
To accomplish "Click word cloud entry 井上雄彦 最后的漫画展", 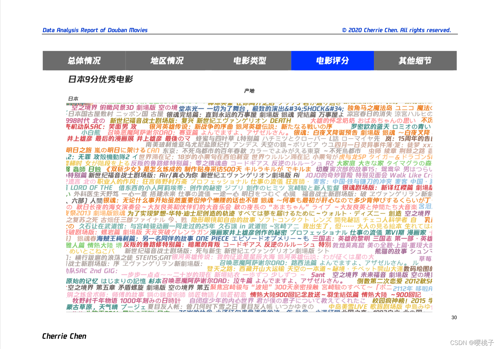I will pyautogui.click(x=100, y=138).
